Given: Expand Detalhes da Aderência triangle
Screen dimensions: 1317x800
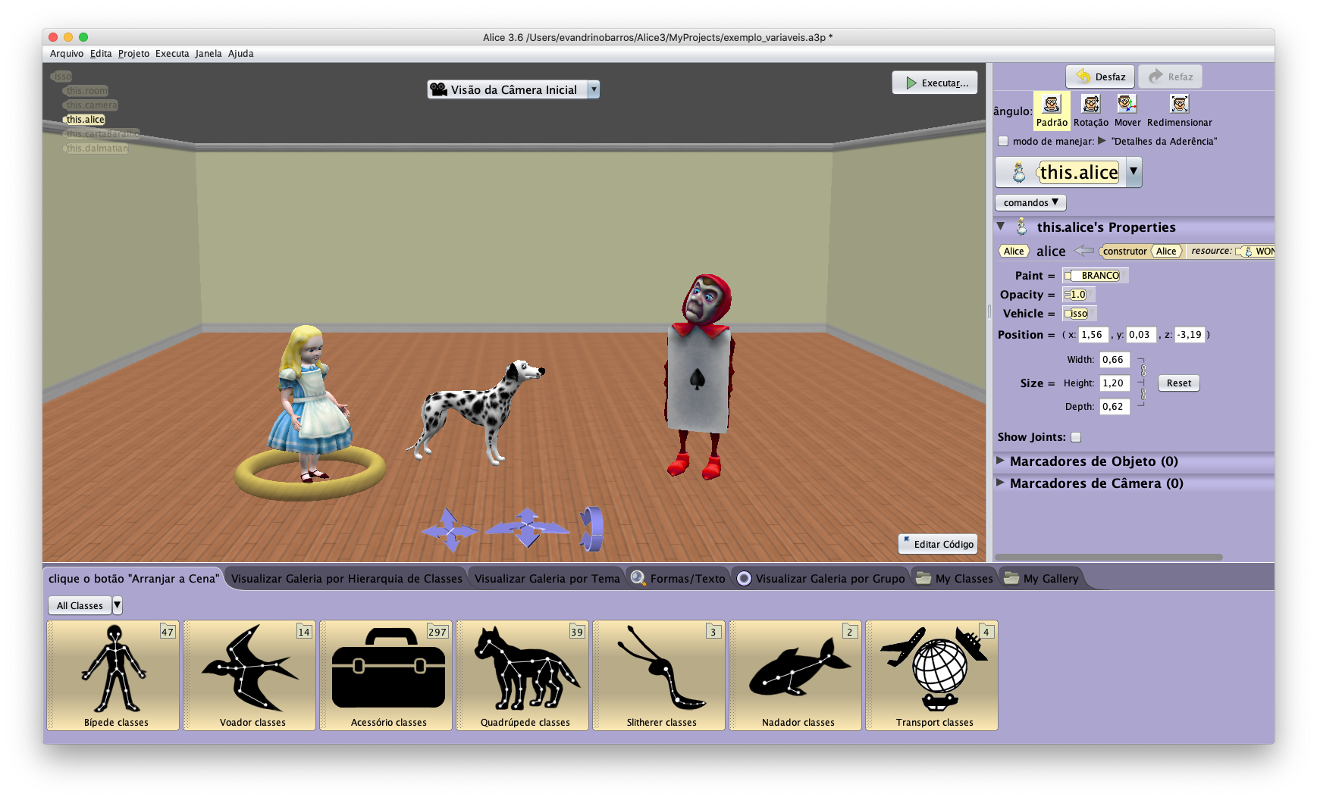Looking at the screenshot, I should 1102,141.
